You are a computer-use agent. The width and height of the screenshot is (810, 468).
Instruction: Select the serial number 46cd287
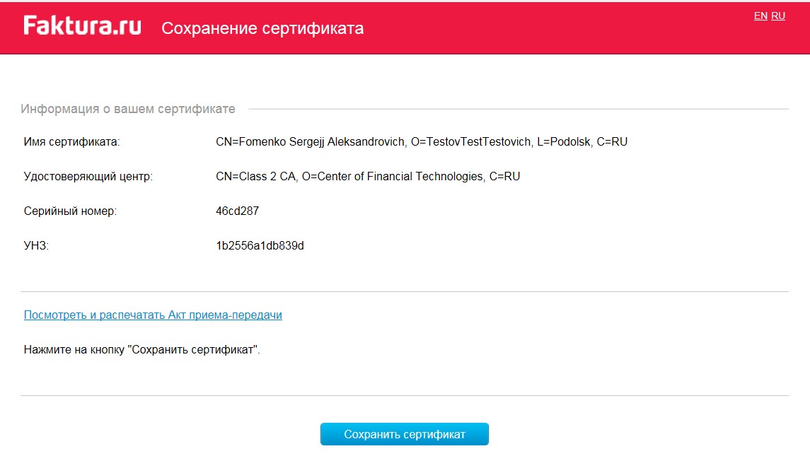pyautogui.click(x=237, y=211)
